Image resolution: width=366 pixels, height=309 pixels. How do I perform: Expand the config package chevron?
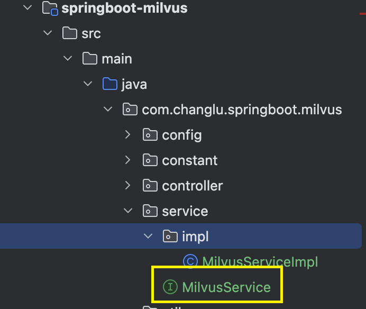click(127, 134)
